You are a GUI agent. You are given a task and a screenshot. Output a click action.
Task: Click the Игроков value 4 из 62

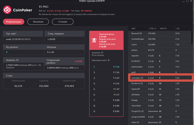(50, 52)
